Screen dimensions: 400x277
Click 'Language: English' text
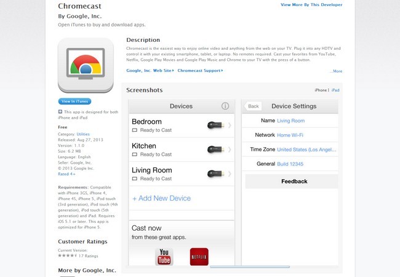(74, 157)
